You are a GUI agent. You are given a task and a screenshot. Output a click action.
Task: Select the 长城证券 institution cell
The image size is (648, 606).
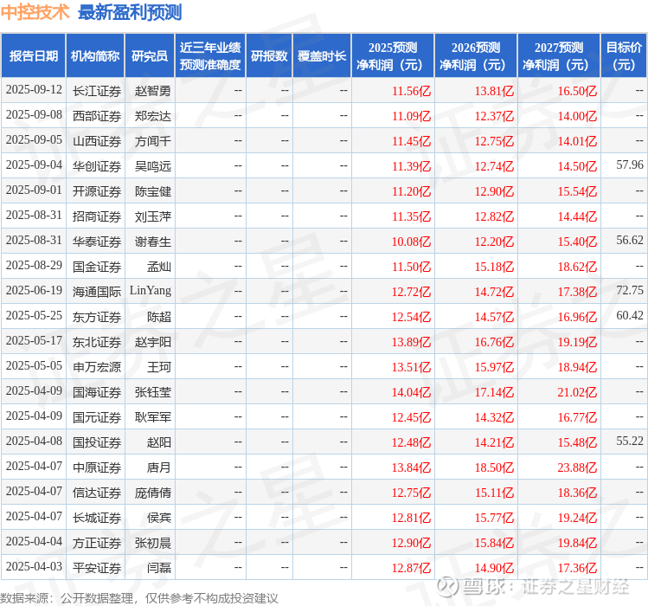(x=97, y=518)
